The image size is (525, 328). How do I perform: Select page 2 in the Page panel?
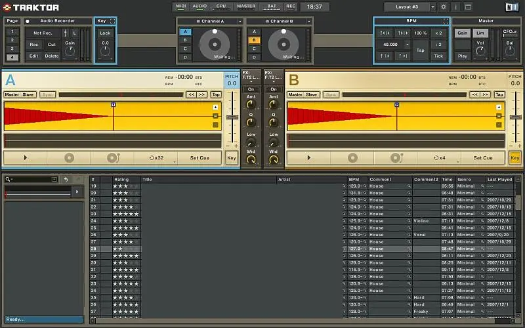click(12, 40)
